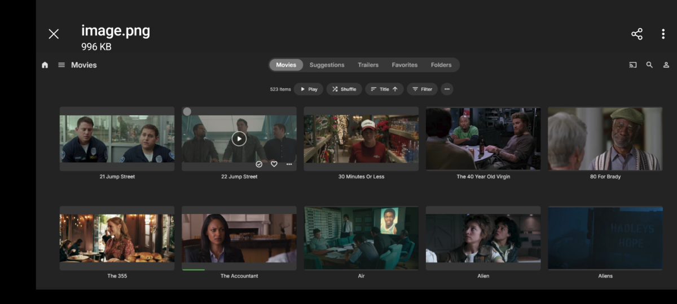Open the more options ellipsis beside Filter
677x304 pixels.
pos(447,89)
